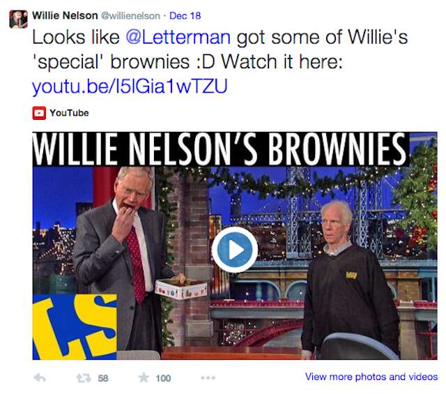Viewport: 446px width, 394px height.
Task: Retweet this tweet using the retweet icon
Action: [84, 378]
